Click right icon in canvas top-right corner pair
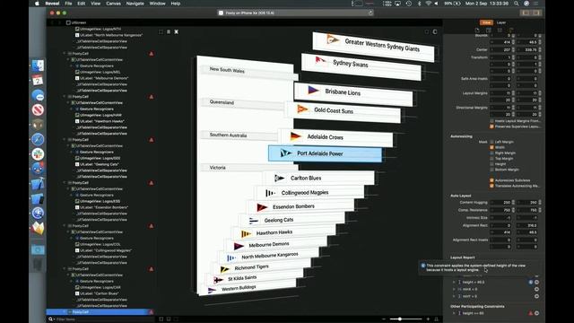The height and width of the screenshot is (323, 574). [435, 32]
